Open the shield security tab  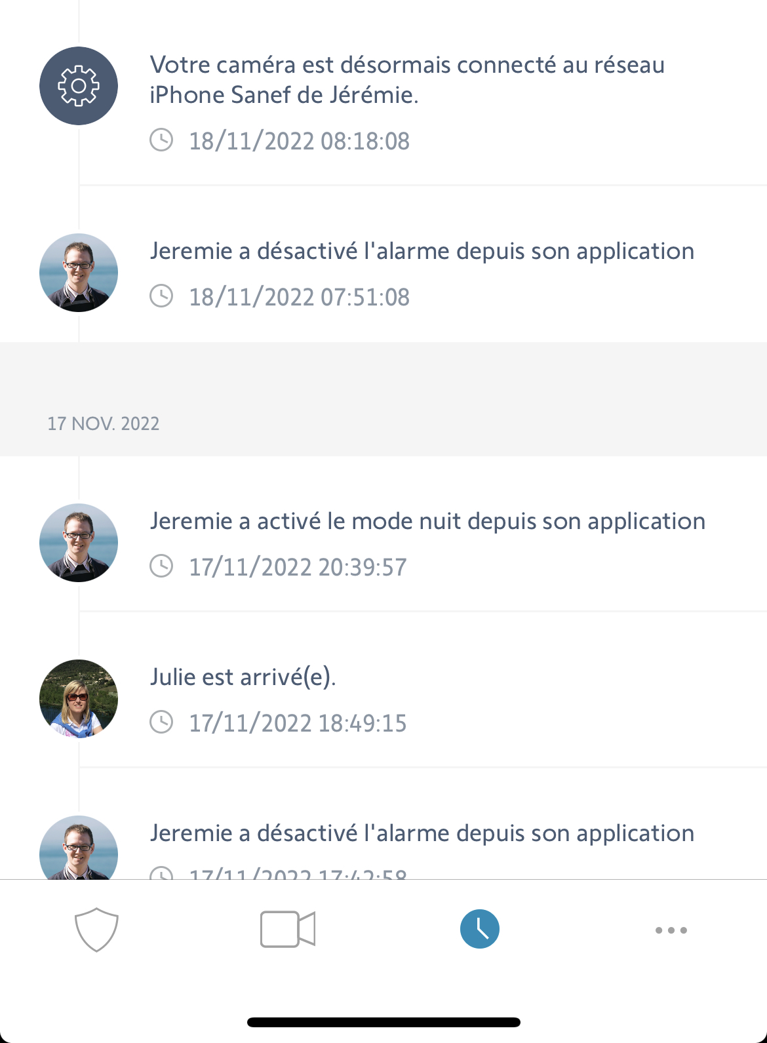pos(96,929)
